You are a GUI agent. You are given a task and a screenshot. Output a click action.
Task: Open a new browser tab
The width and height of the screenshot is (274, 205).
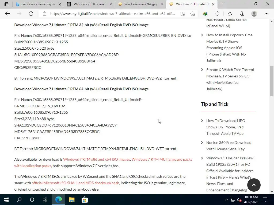(222, 4)
